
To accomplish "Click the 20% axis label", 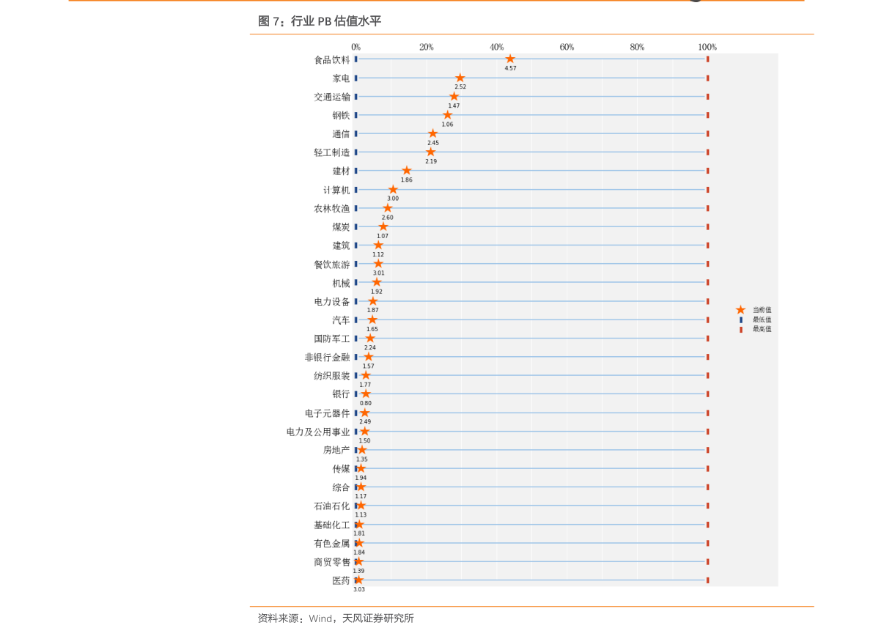I will point(426,48).
